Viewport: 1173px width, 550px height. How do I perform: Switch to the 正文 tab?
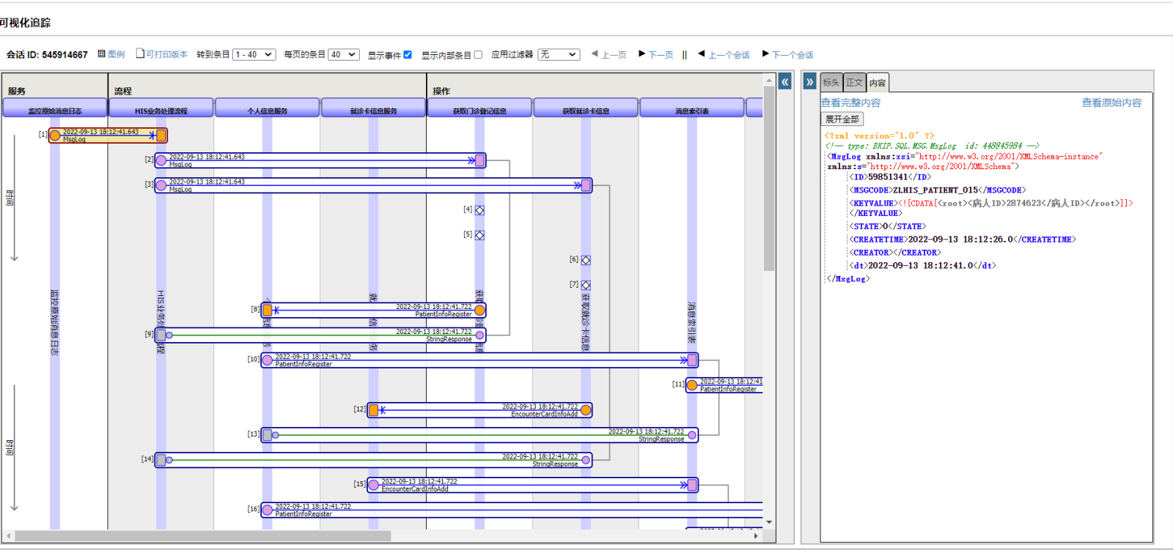[x=854, y=83]
